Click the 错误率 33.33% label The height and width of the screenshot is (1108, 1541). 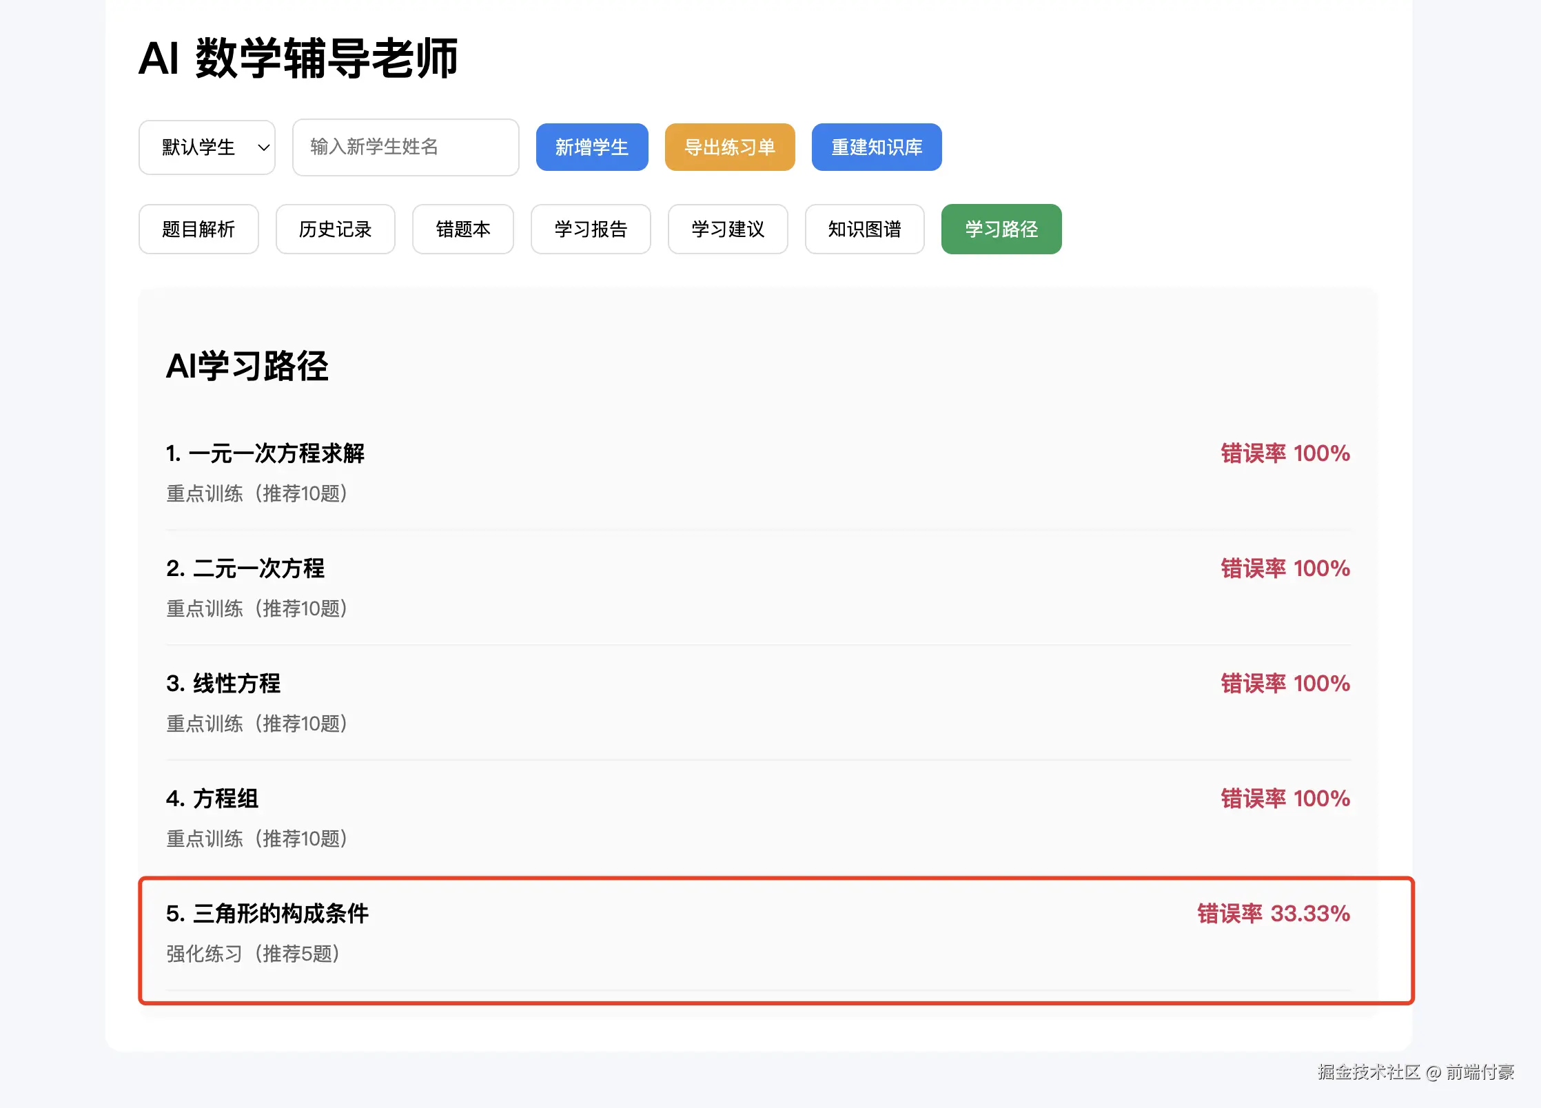tap(1273, 914)
